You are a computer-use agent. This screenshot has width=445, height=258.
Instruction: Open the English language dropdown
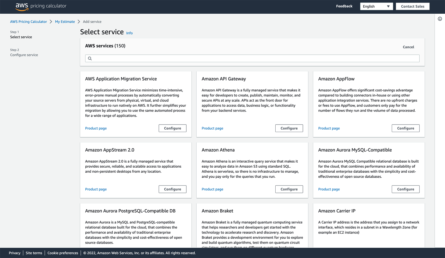coord(376,6)
